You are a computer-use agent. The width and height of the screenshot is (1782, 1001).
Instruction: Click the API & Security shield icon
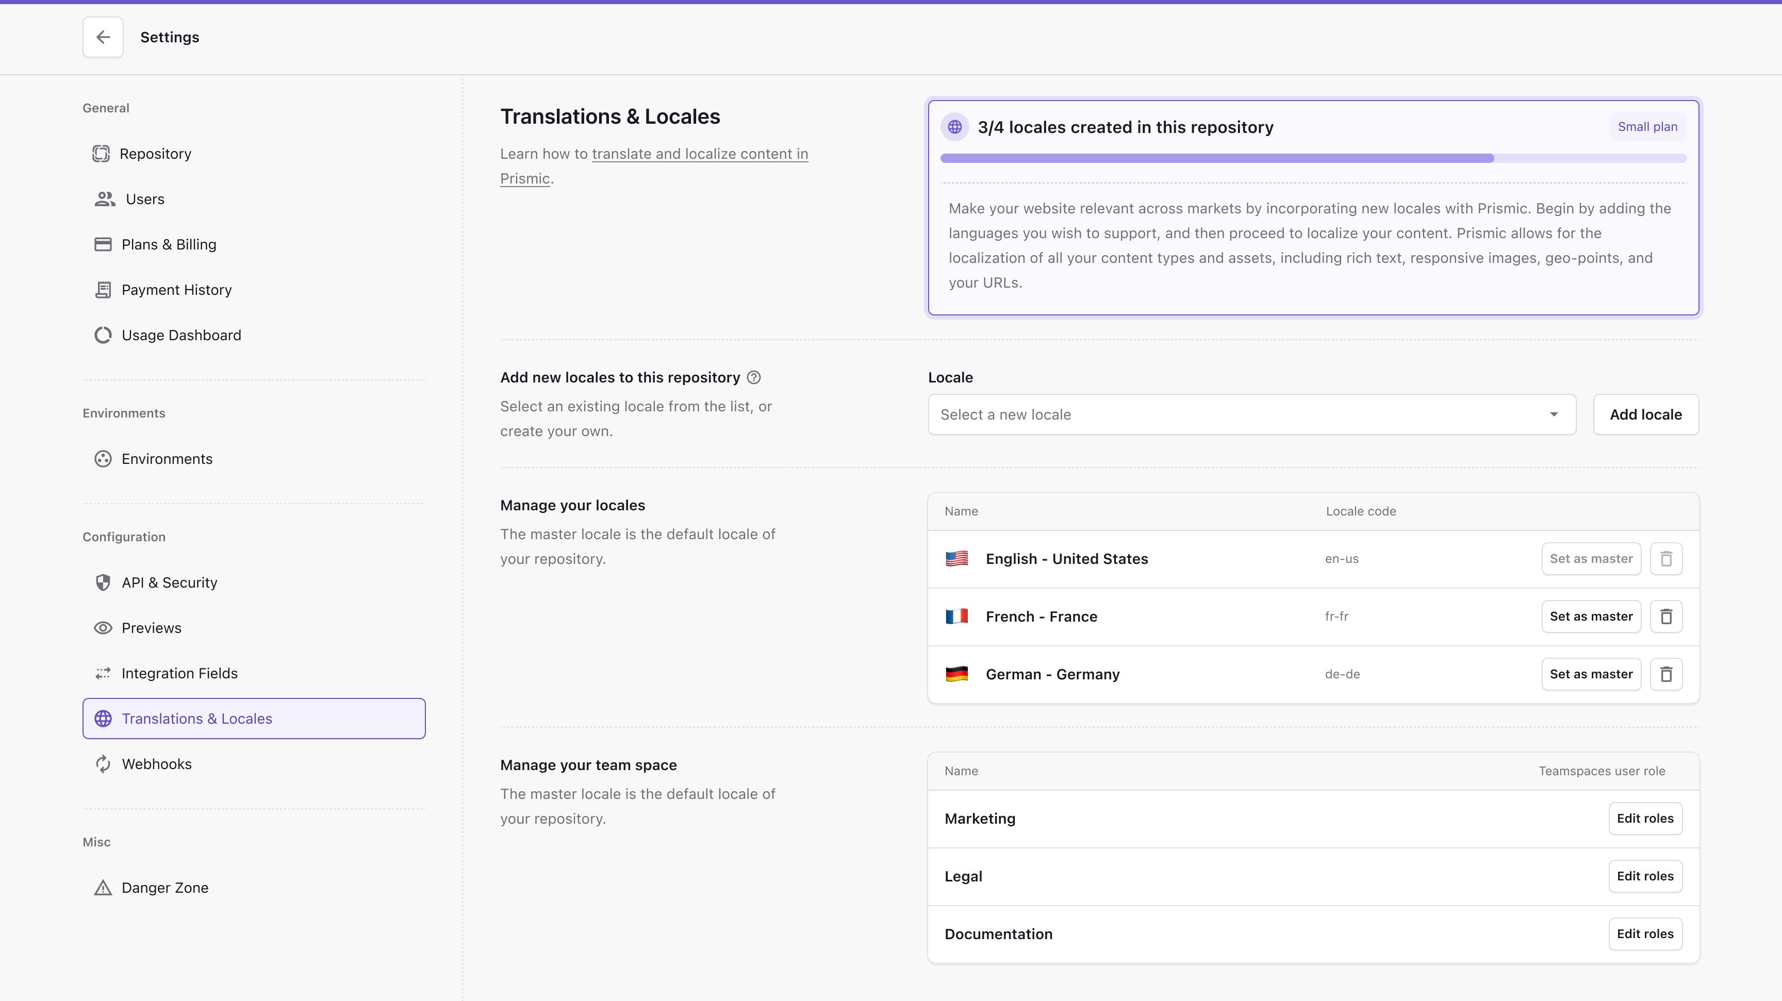103,583
